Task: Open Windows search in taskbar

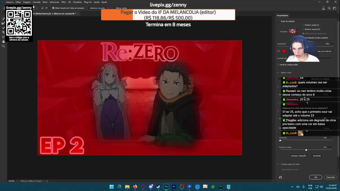Action: click(119, 187)
